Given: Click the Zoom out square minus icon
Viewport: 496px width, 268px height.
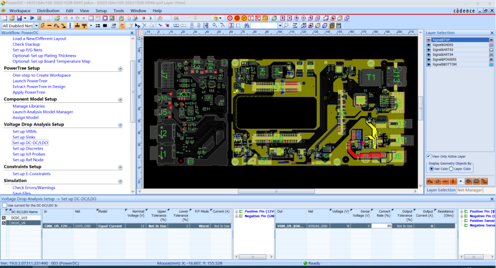Looking at the screenshot, I should 289,18.
